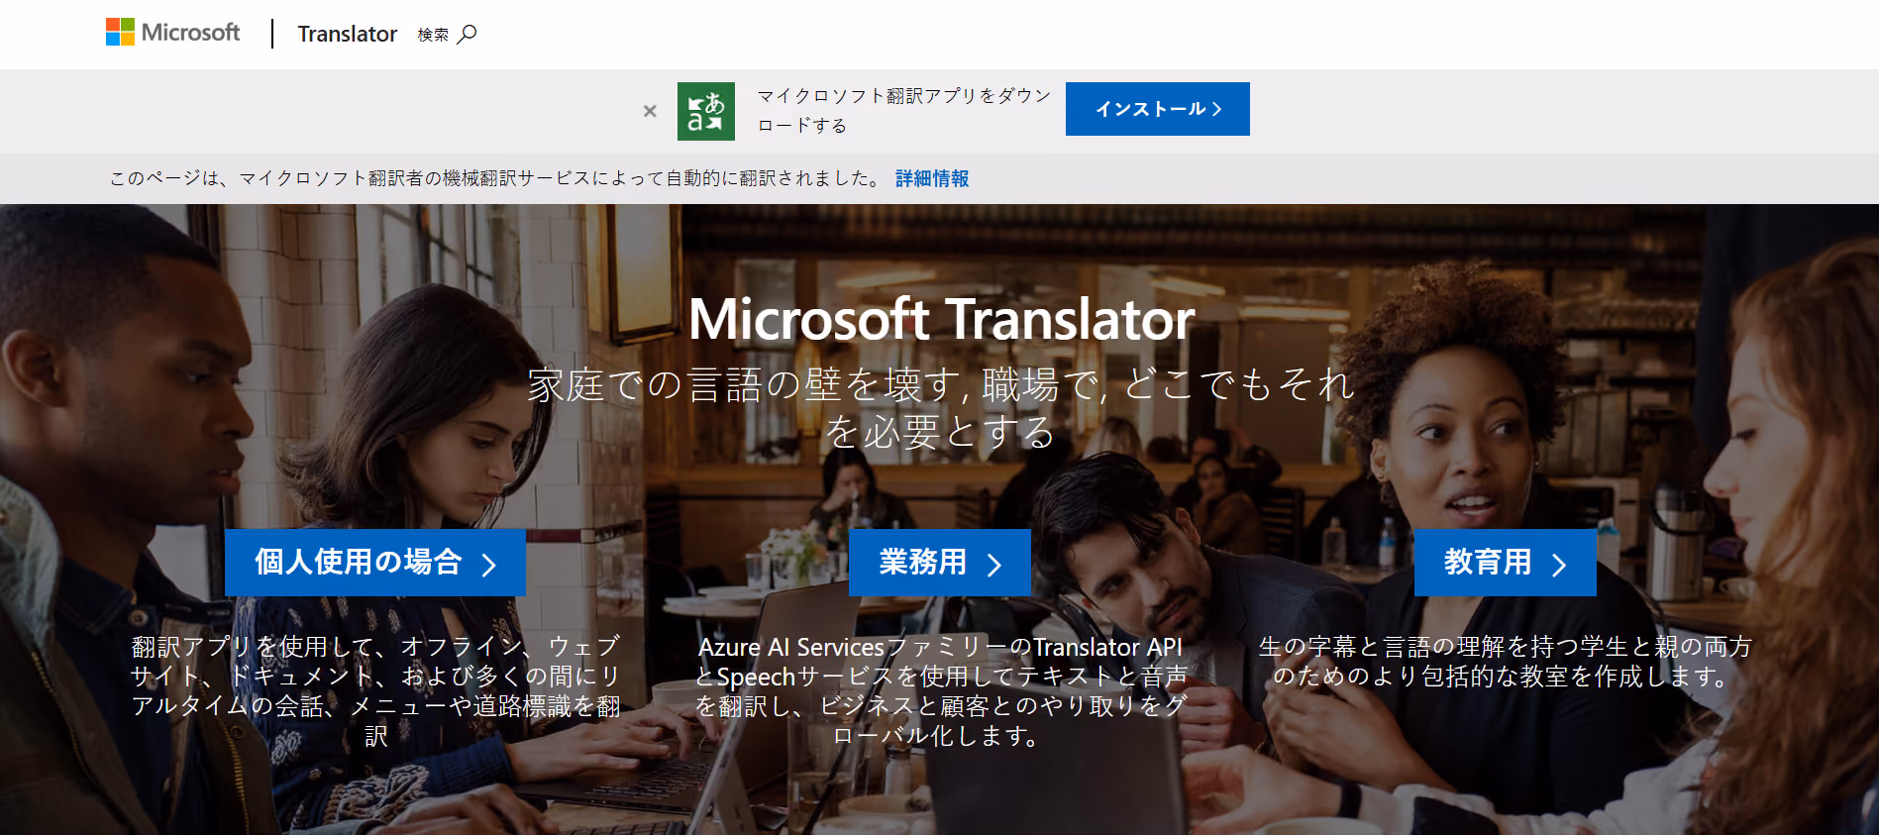The image size is (1879, 837).
Task: Select the Microsoft Translator hero heading
Action: click(x=941, y=319)
